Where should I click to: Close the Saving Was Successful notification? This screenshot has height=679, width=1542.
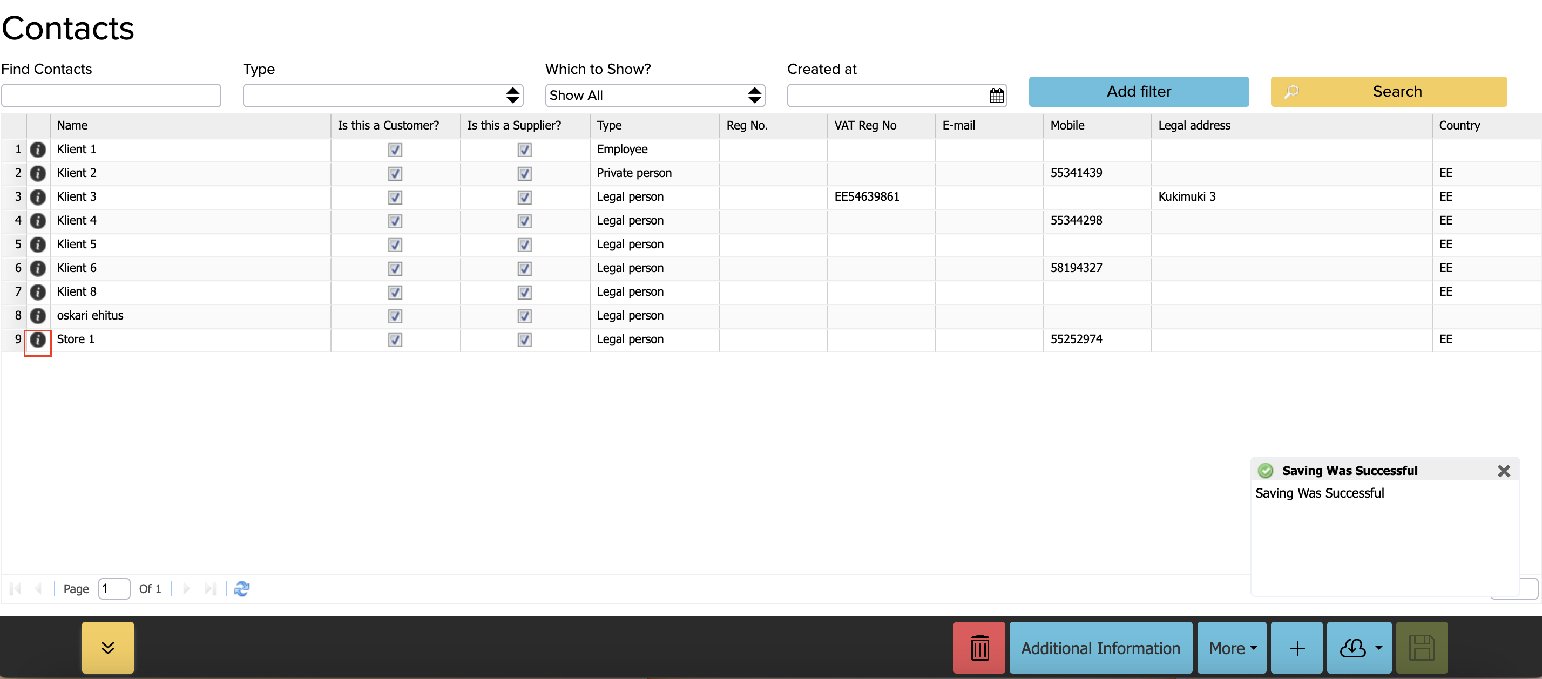click(1503, 471)
